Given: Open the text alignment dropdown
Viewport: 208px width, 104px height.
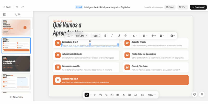Looking at the screenshot, I should coord(145,36).
